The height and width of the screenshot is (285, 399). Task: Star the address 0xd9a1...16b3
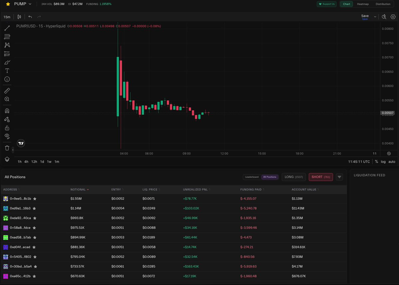point(34,209)
